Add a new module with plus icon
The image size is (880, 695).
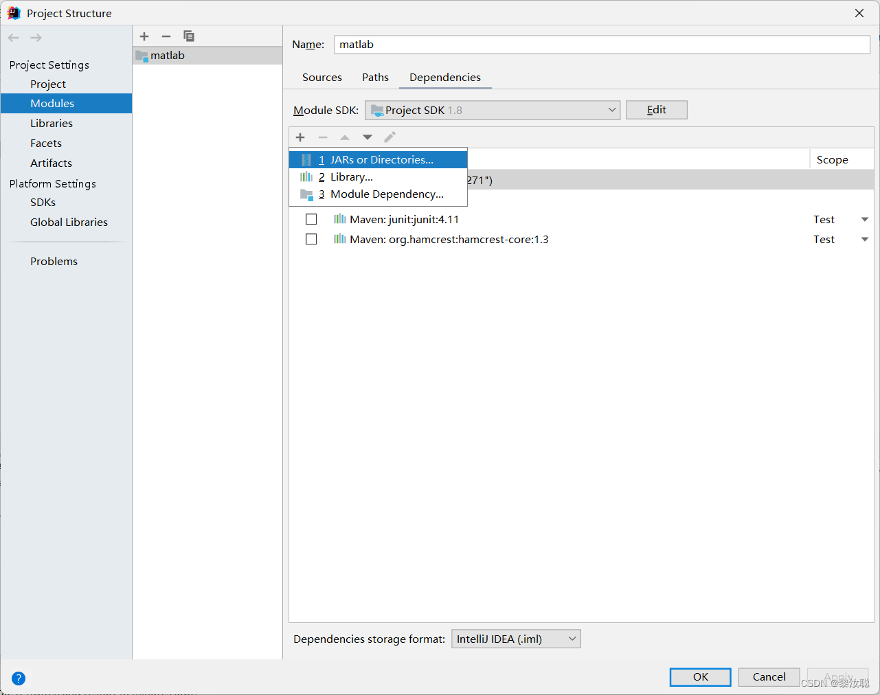click(x=144, y=36)
